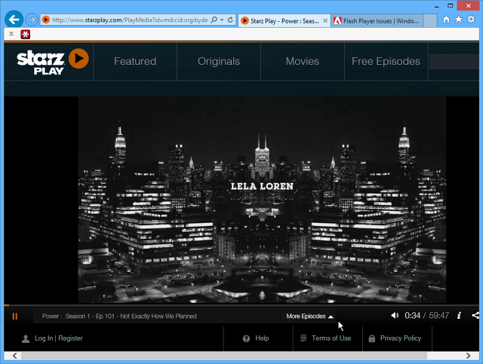Viewport: 483px width, 364px height.
Task: Open browser Tools gear icon
Action: [471, 20]
